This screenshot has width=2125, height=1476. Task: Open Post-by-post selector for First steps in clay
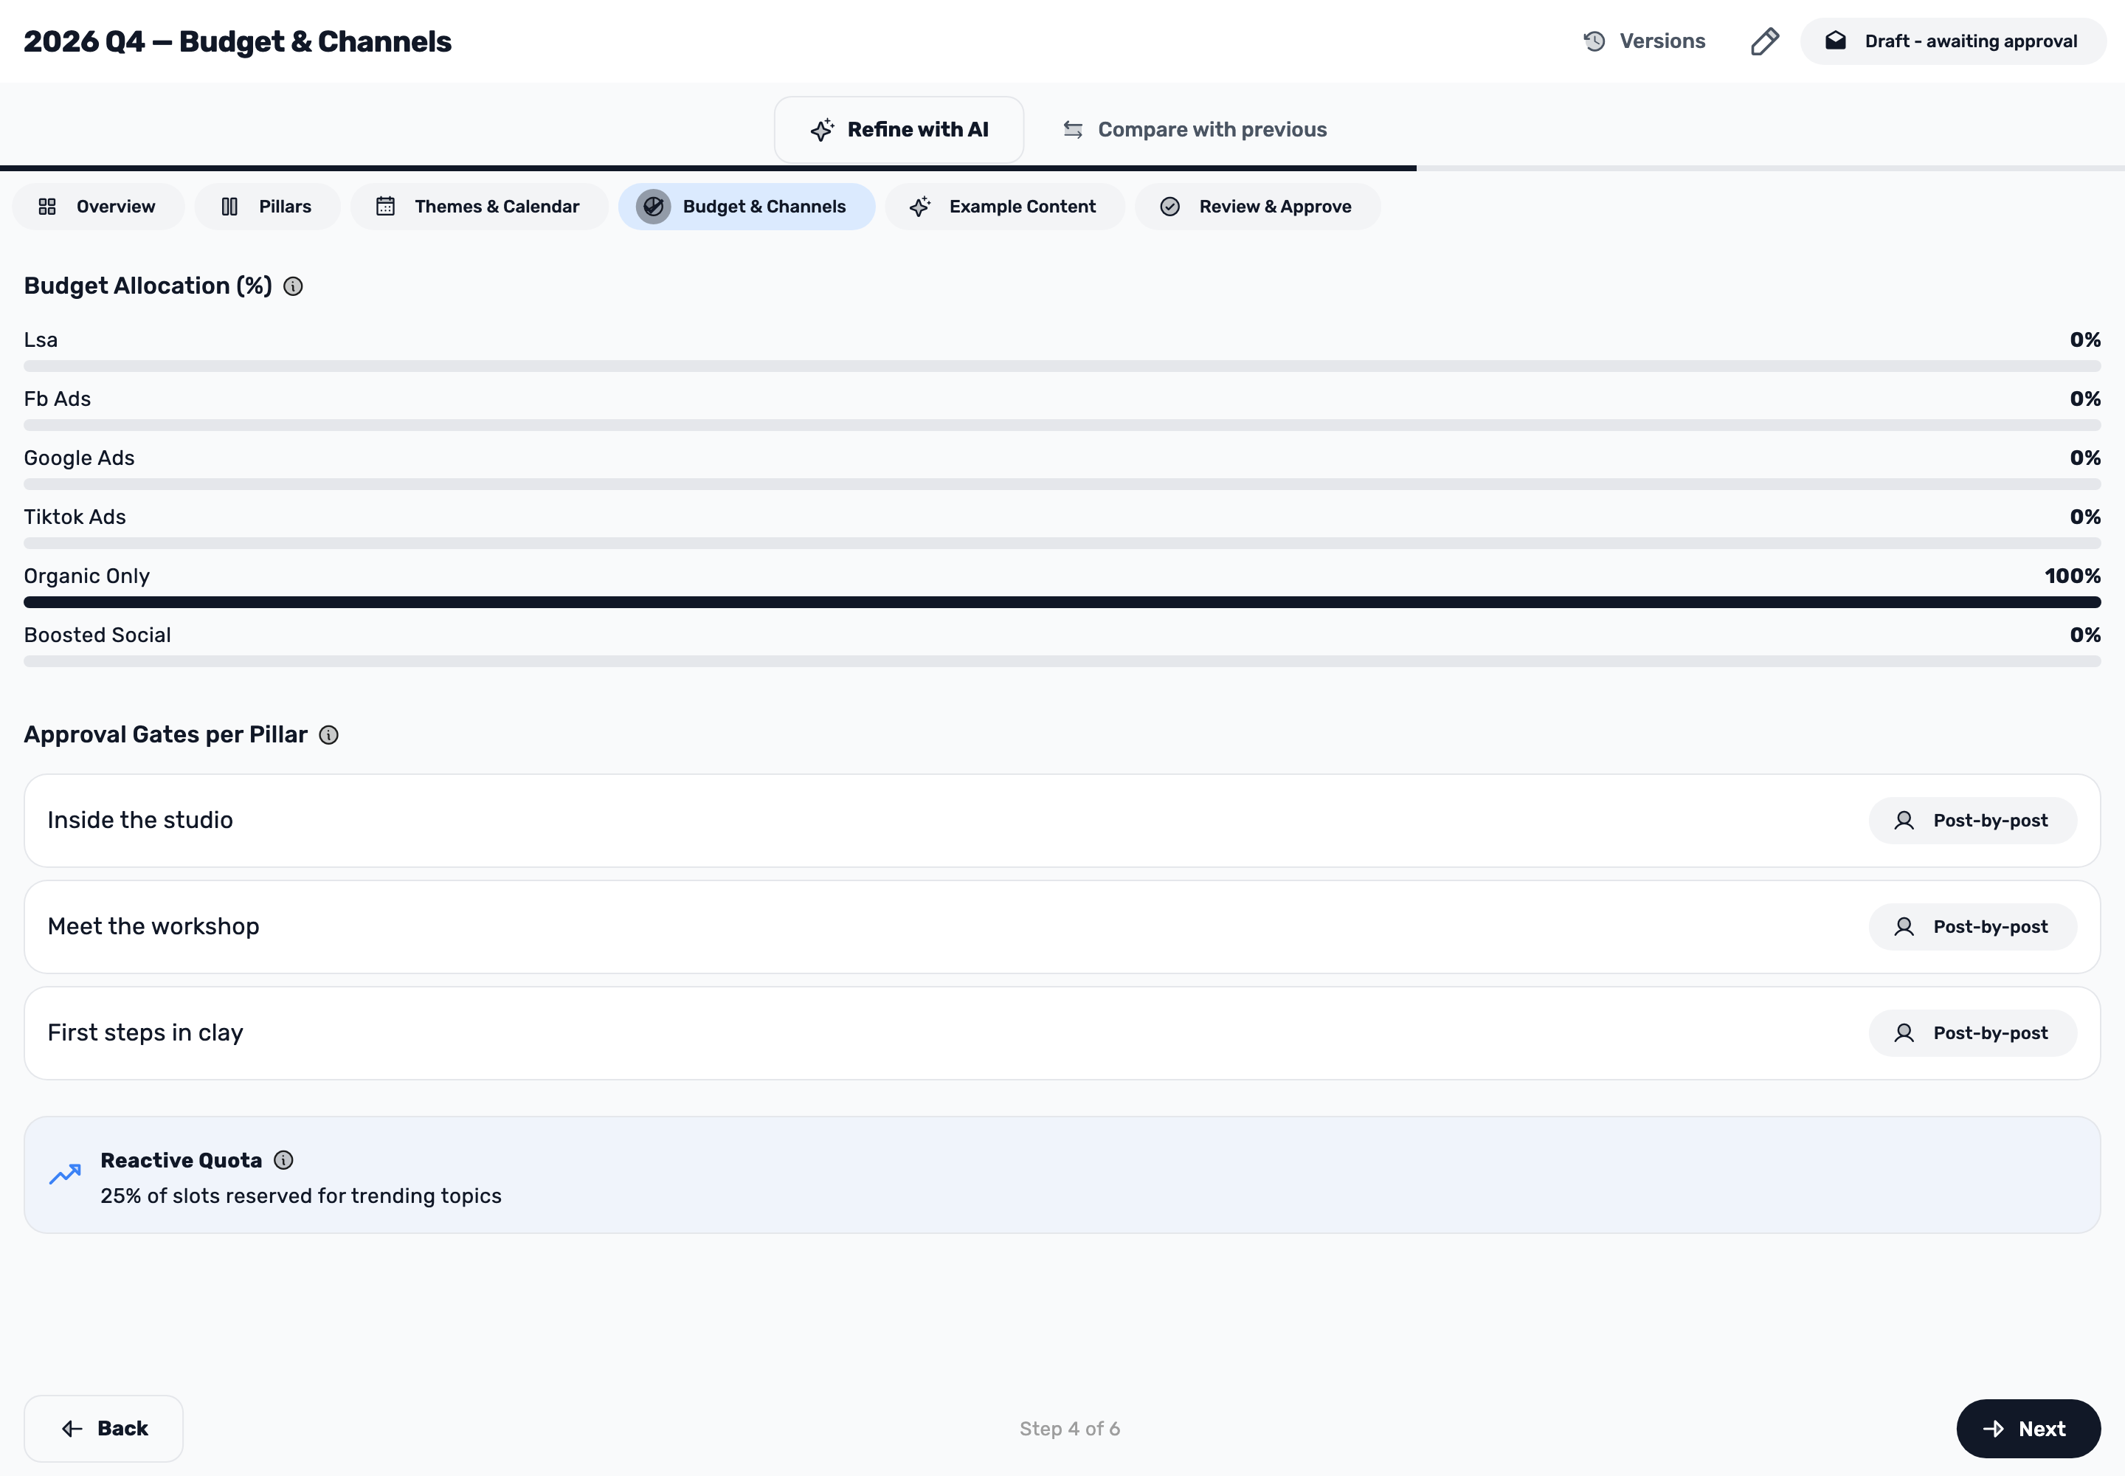tap(1972, 1033)
